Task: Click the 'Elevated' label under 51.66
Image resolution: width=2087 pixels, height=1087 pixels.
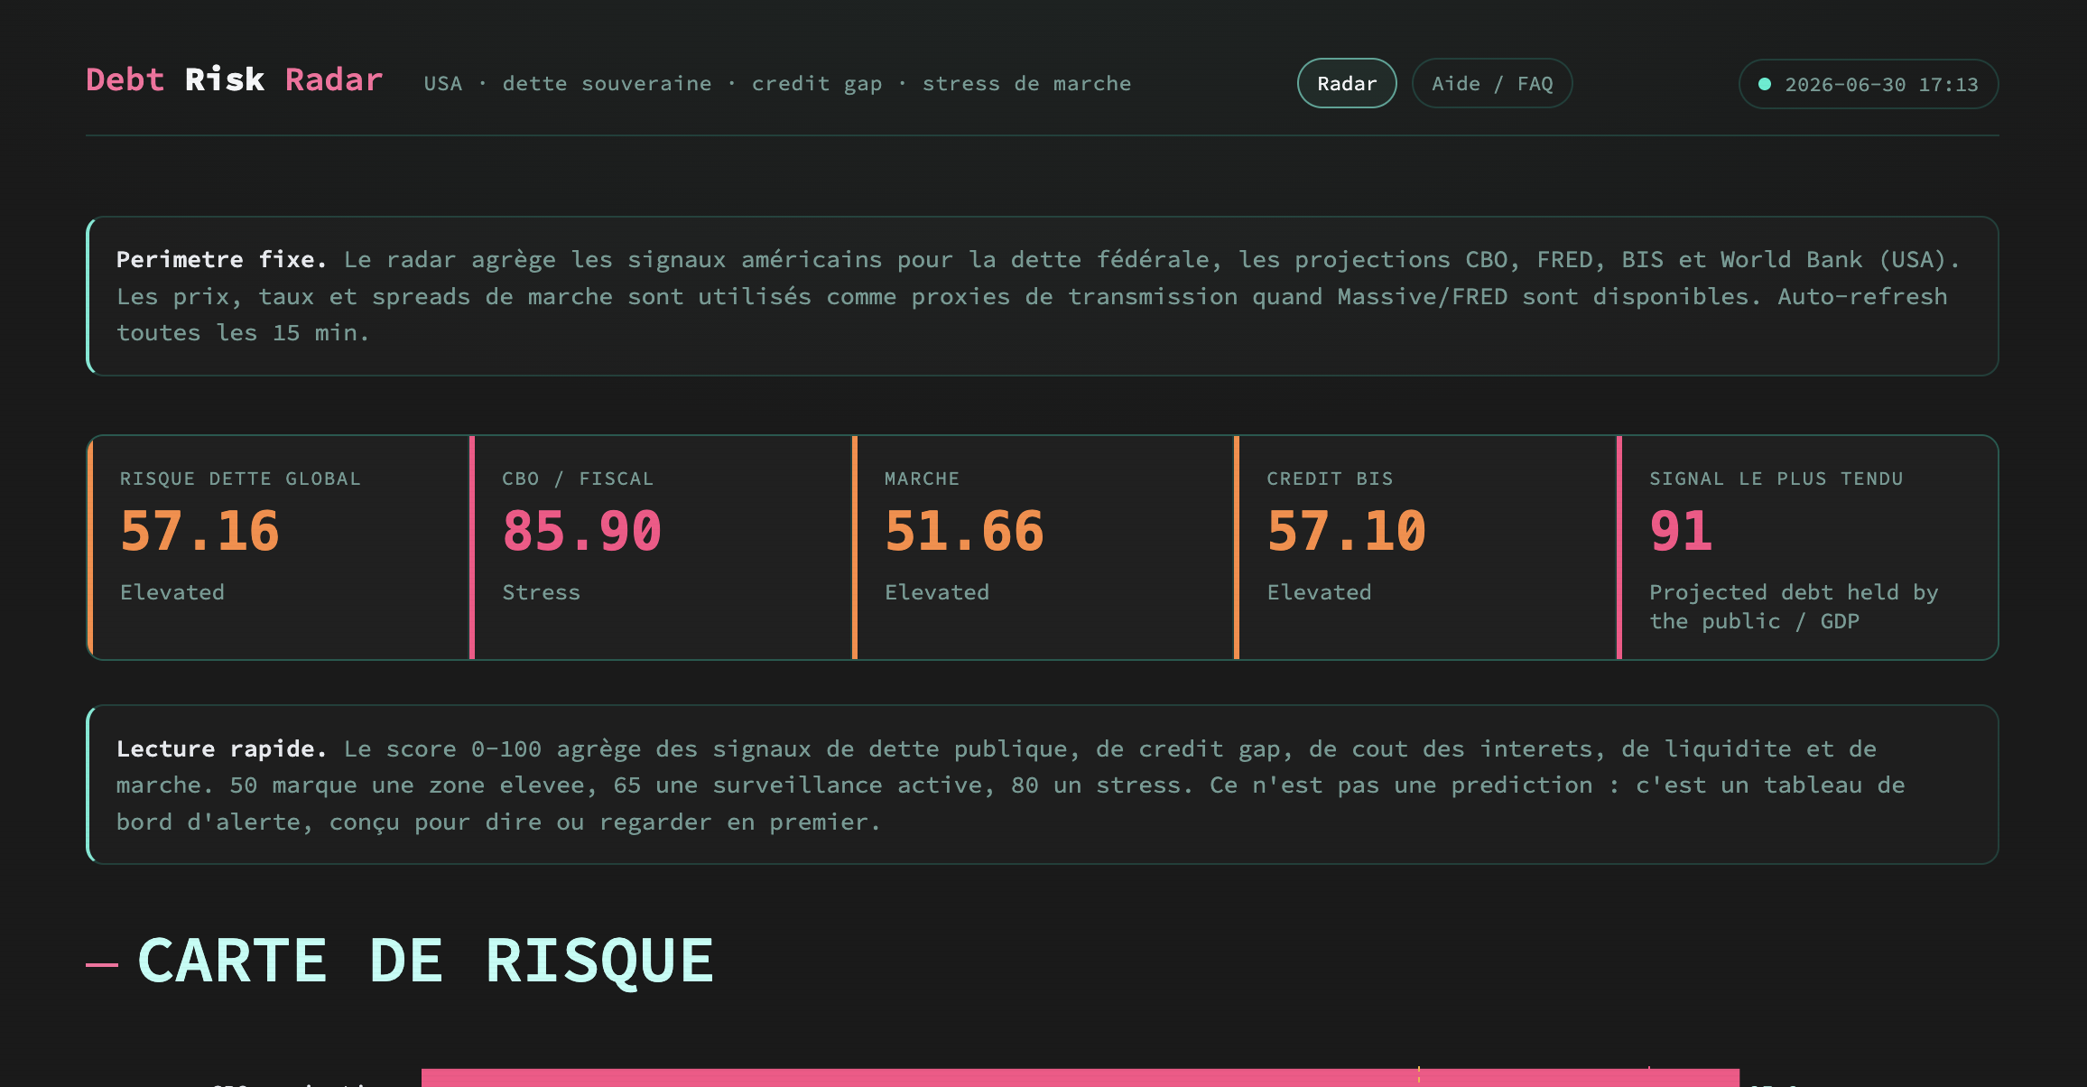Action: (x=937, y=592)
